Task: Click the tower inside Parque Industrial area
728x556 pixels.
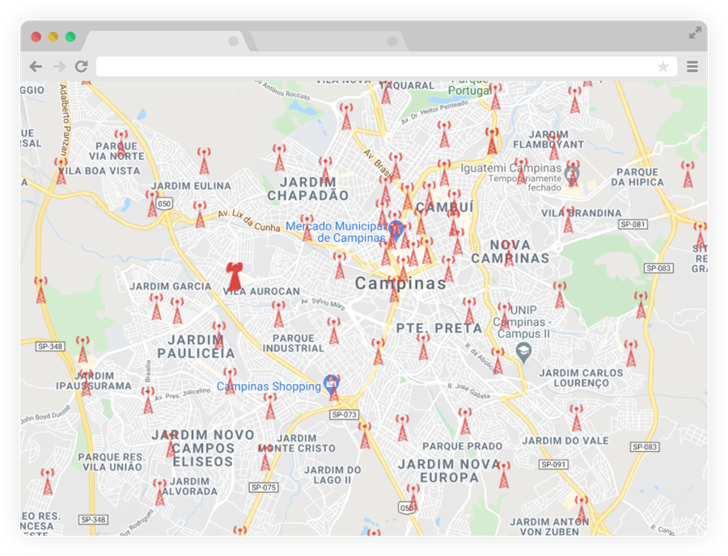Action: [333, 331]
